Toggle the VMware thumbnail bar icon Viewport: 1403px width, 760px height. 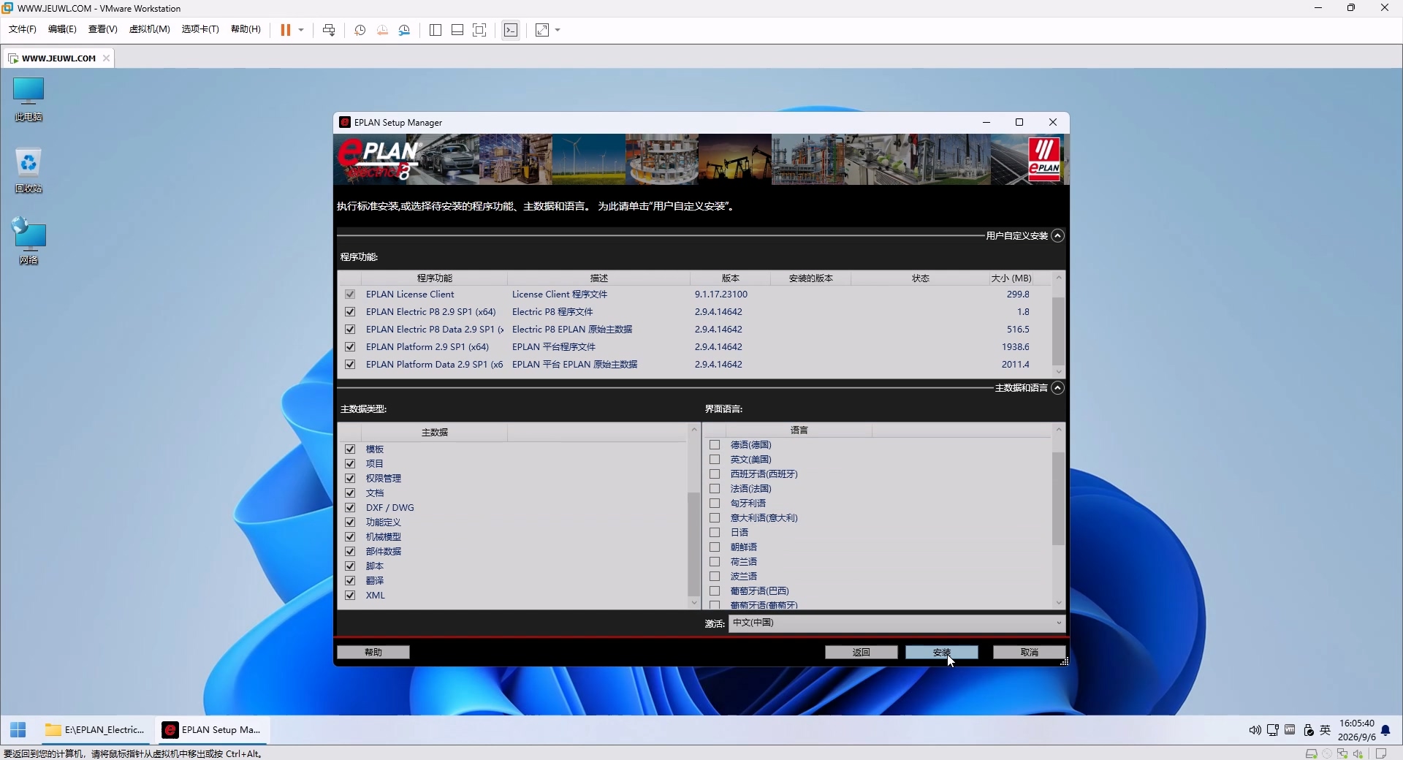(457, 30)
